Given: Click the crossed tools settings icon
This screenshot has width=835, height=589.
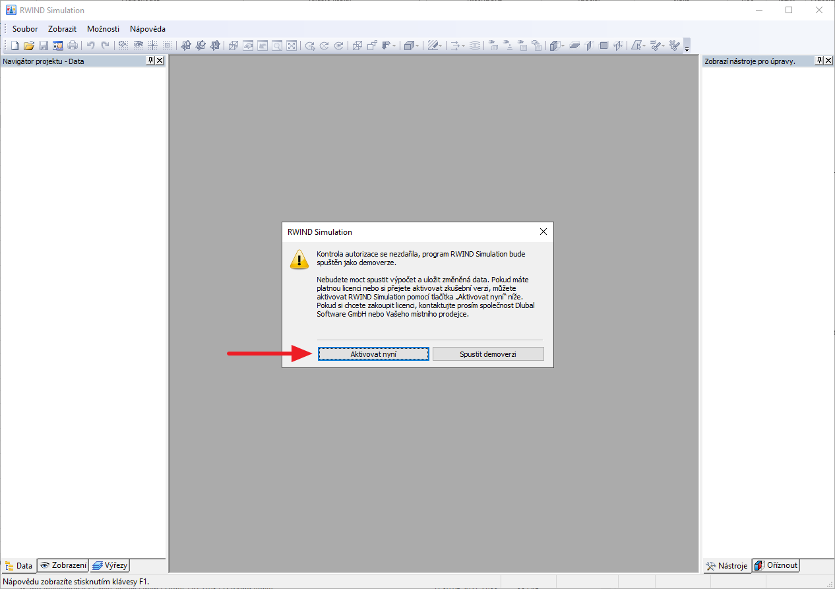Looking at the screenshot, I should click(x=674, y=46).
